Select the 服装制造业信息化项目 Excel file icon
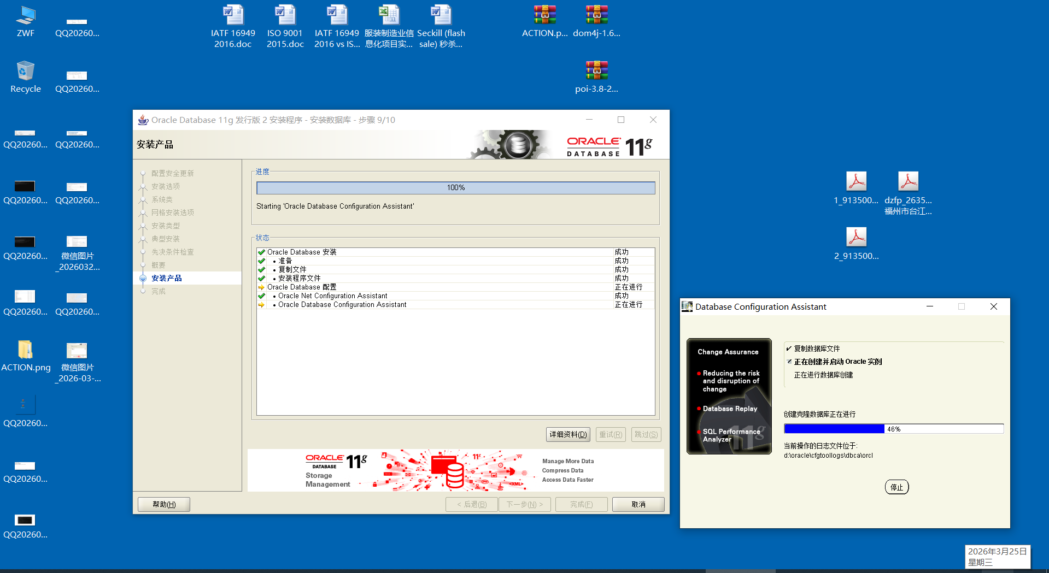Viewport: 1049px width, 573px height. point(389,26)
